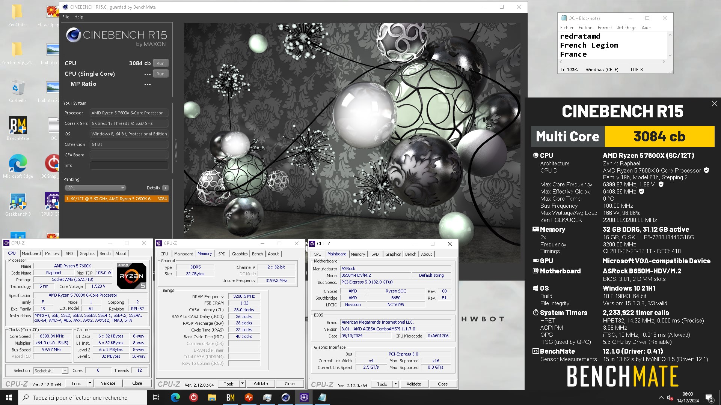Click the Cinebench panel splitter handle
This screenshot has width=721, height=405.
175,150
